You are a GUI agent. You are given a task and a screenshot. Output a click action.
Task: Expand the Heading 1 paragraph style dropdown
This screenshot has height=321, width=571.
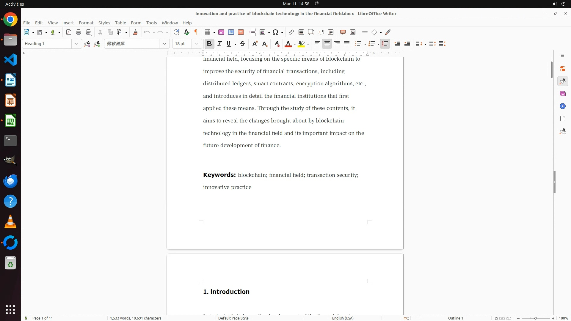(x=77, y=44)
